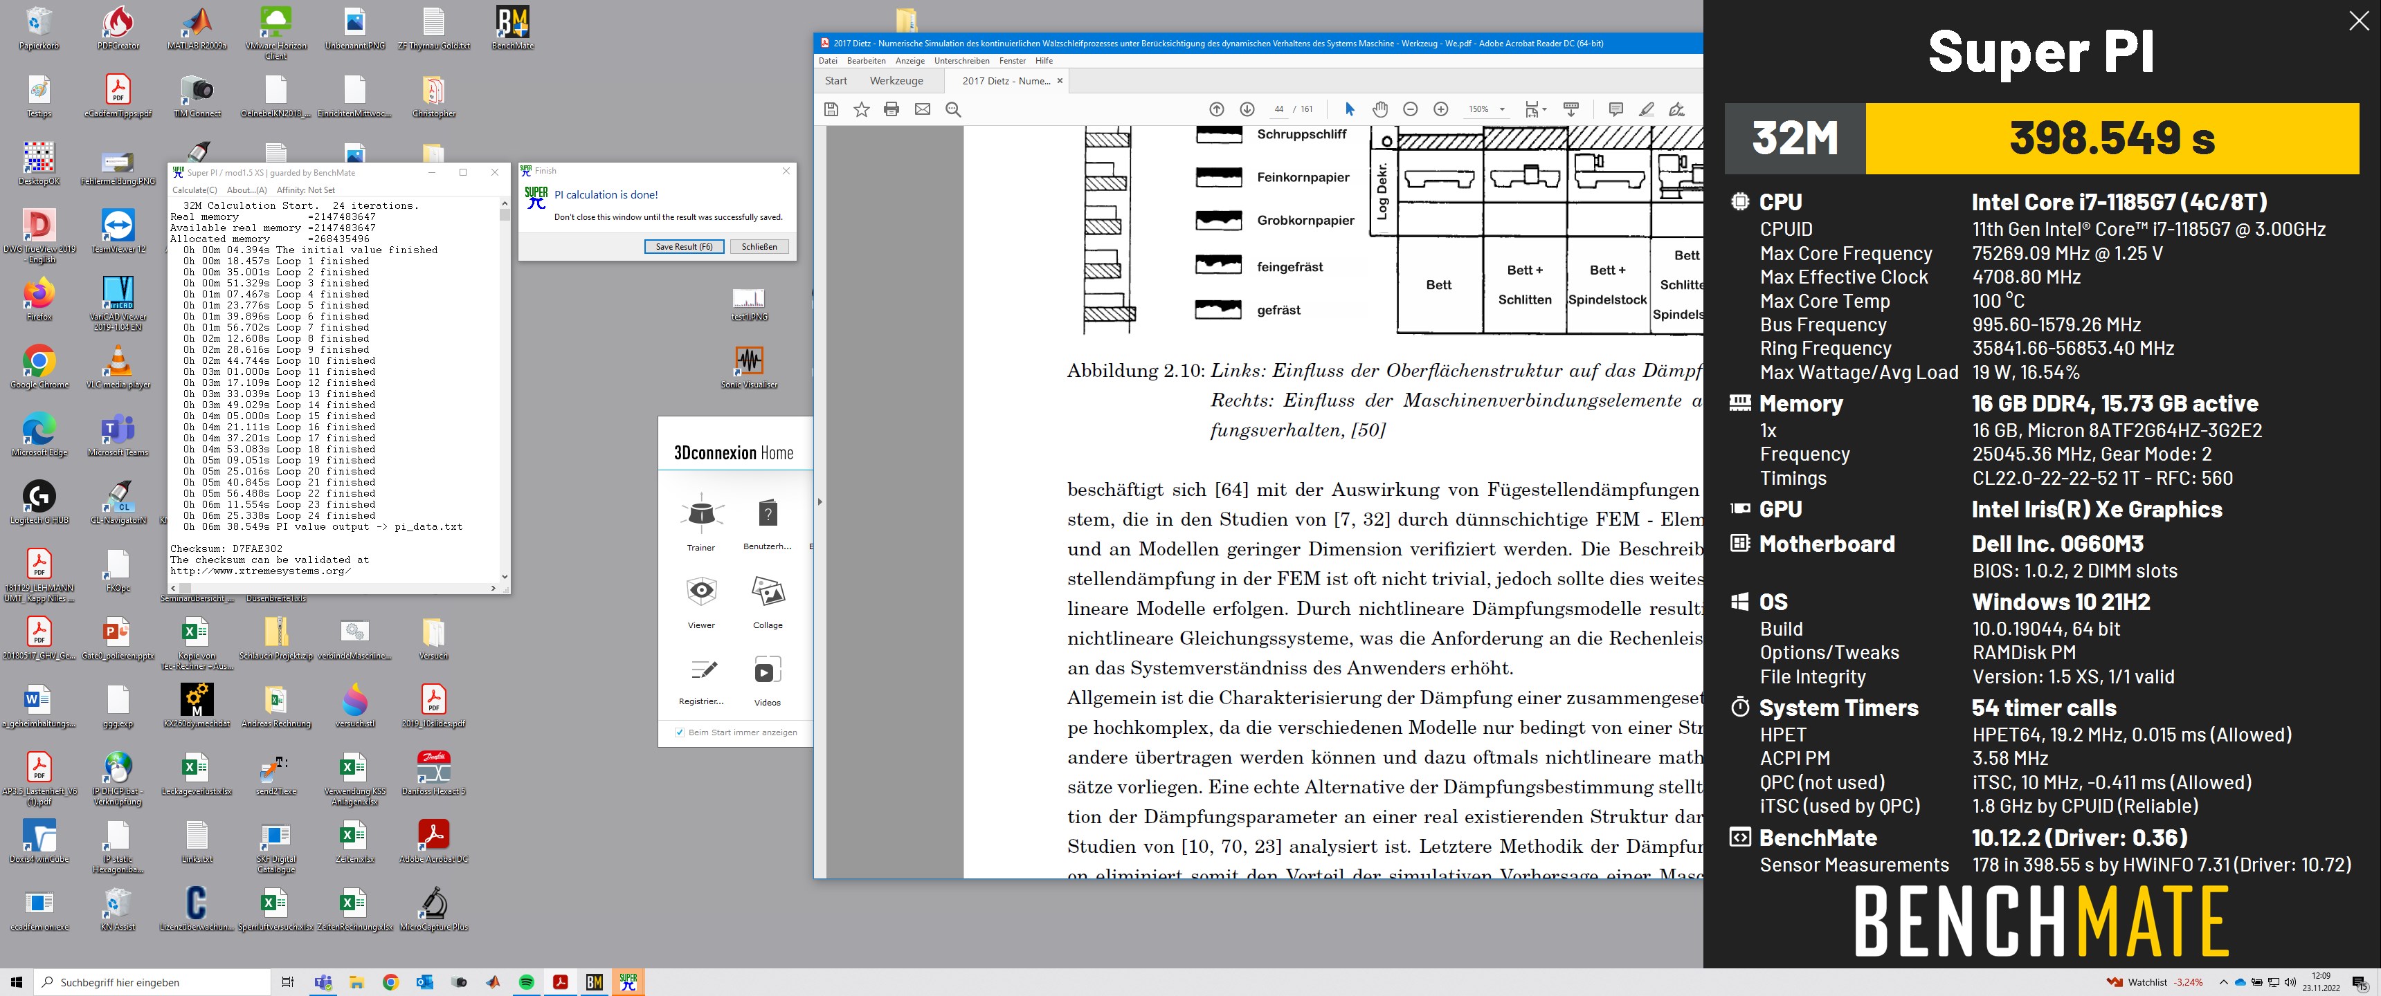
Task: Go to previous page in Acrobat
Action: tap(1216, 109)
